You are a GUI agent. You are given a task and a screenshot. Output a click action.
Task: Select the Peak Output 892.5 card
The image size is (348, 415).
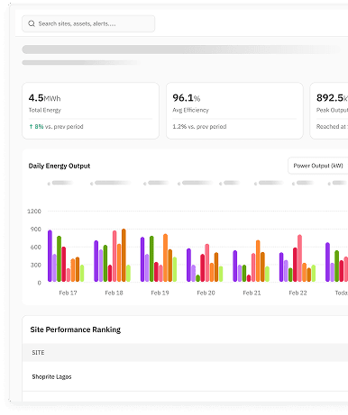click(329, 111)
